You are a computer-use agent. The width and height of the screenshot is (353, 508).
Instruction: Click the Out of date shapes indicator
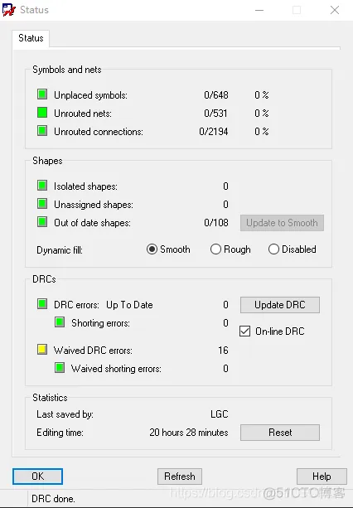[42, 222]
